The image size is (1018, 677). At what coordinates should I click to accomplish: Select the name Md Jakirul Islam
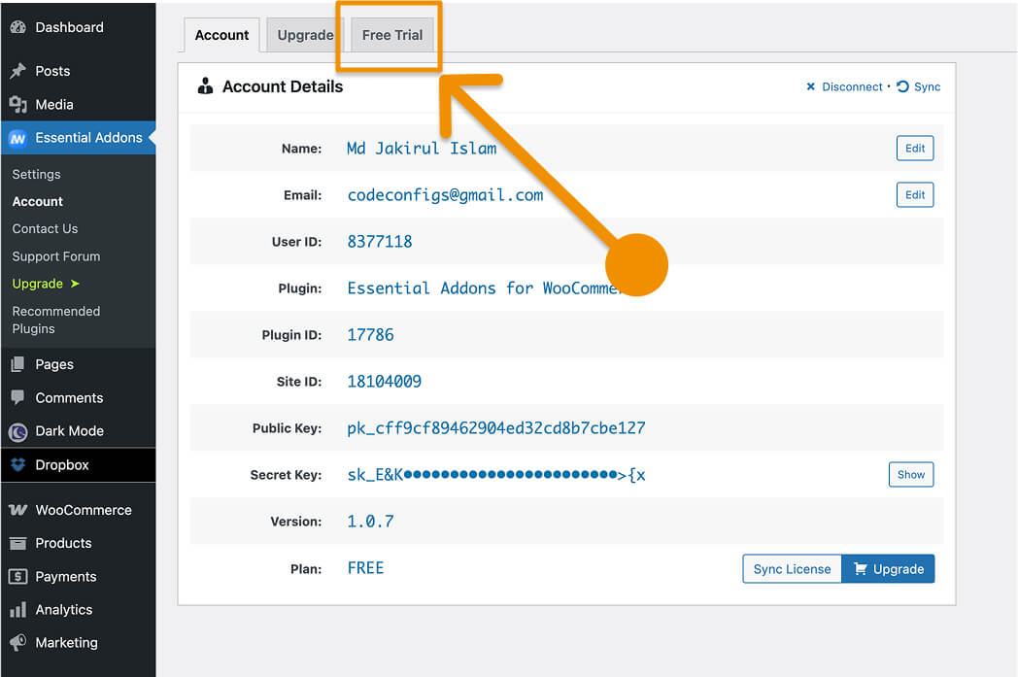tap(422, 149)
